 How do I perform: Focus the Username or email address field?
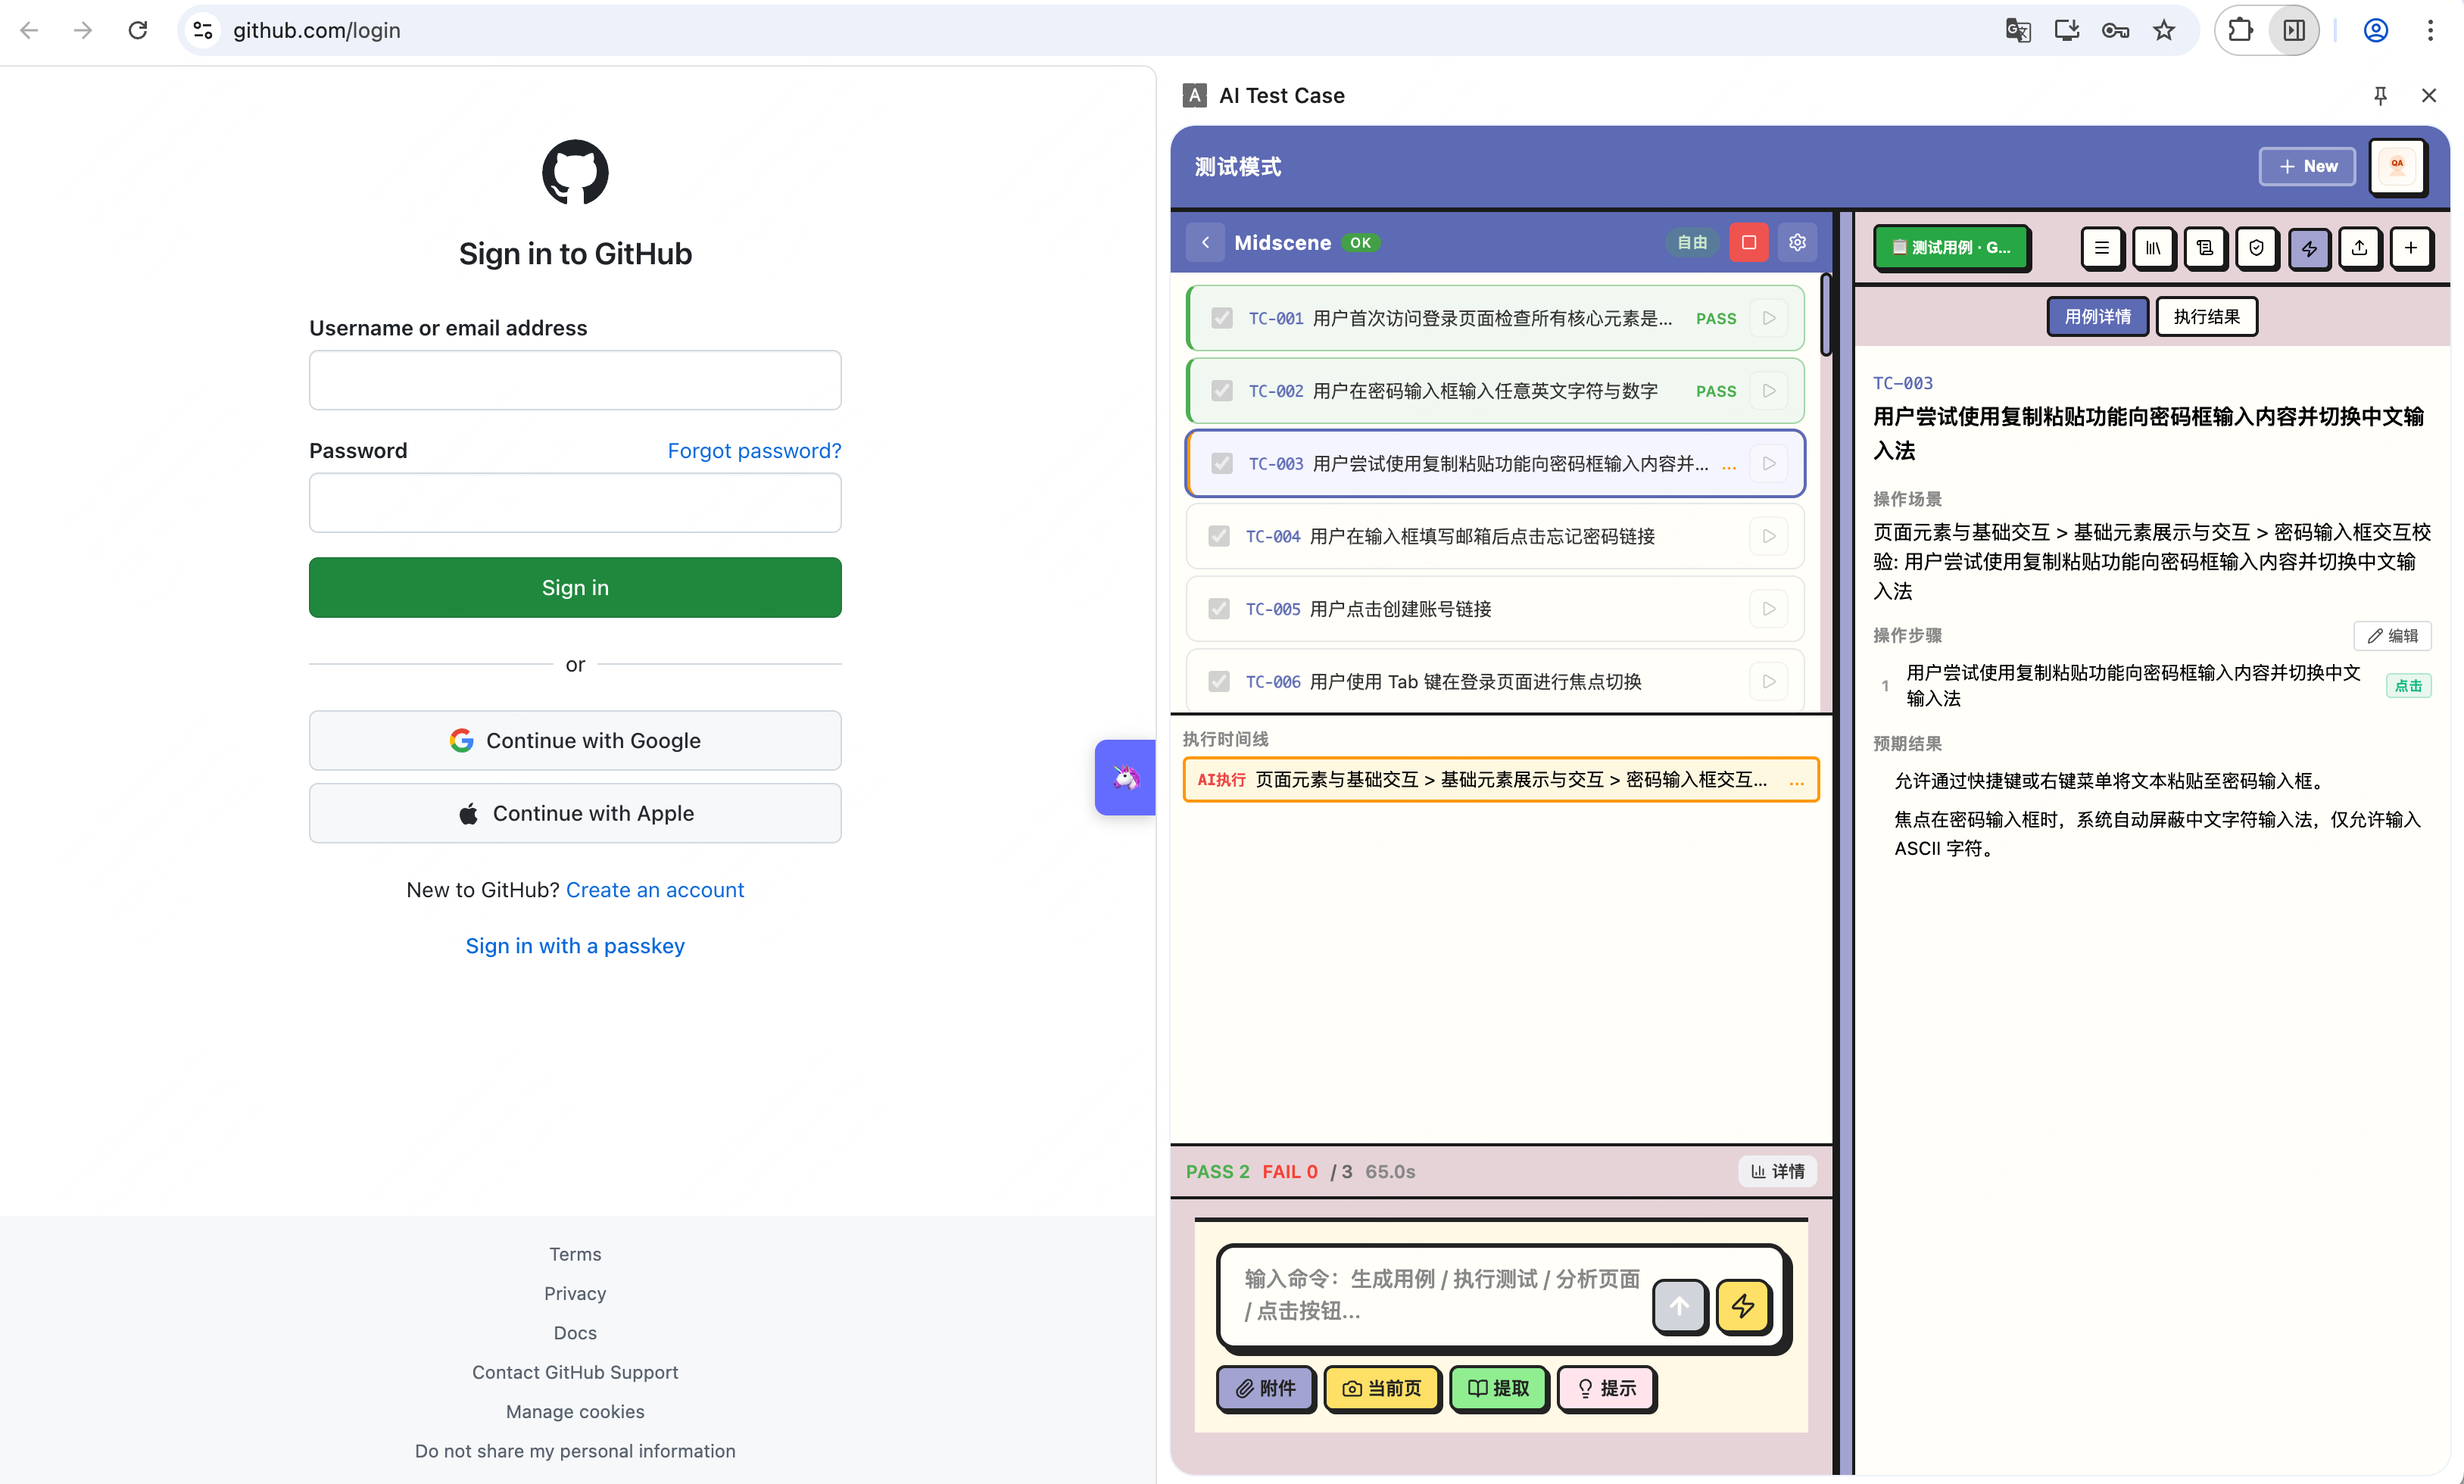coord(575,380)
